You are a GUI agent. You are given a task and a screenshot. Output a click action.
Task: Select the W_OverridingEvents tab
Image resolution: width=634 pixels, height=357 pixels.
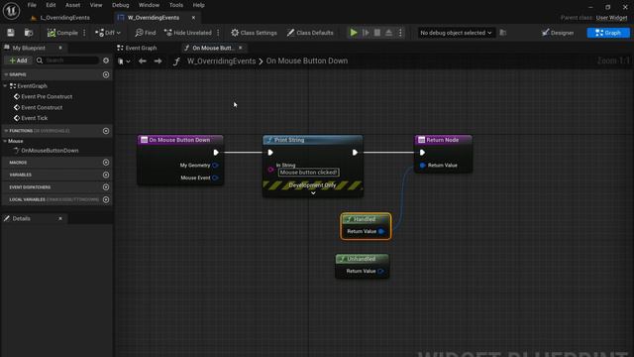153,18
